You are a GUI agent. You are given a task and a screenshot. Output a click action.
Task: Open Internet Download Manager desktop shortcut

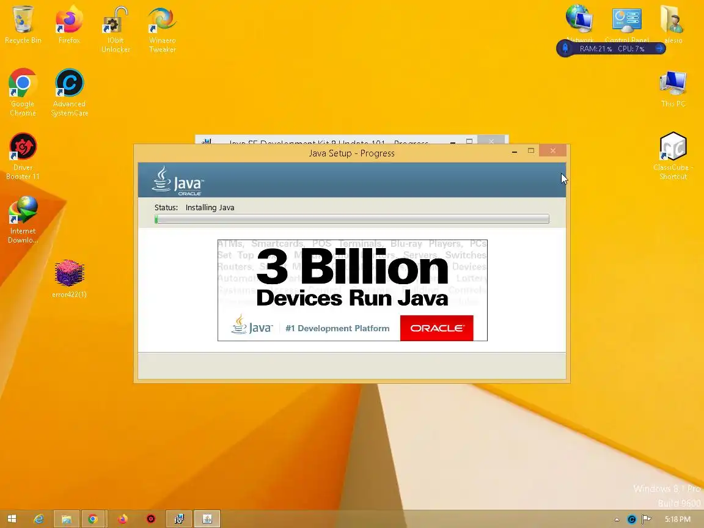(x=23, y=219)
